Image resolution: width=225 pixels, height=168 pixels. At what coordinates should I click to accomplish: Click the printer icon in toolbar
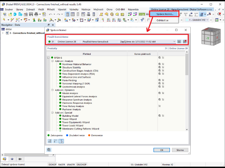pyautogui.click(x=36, y=14)
